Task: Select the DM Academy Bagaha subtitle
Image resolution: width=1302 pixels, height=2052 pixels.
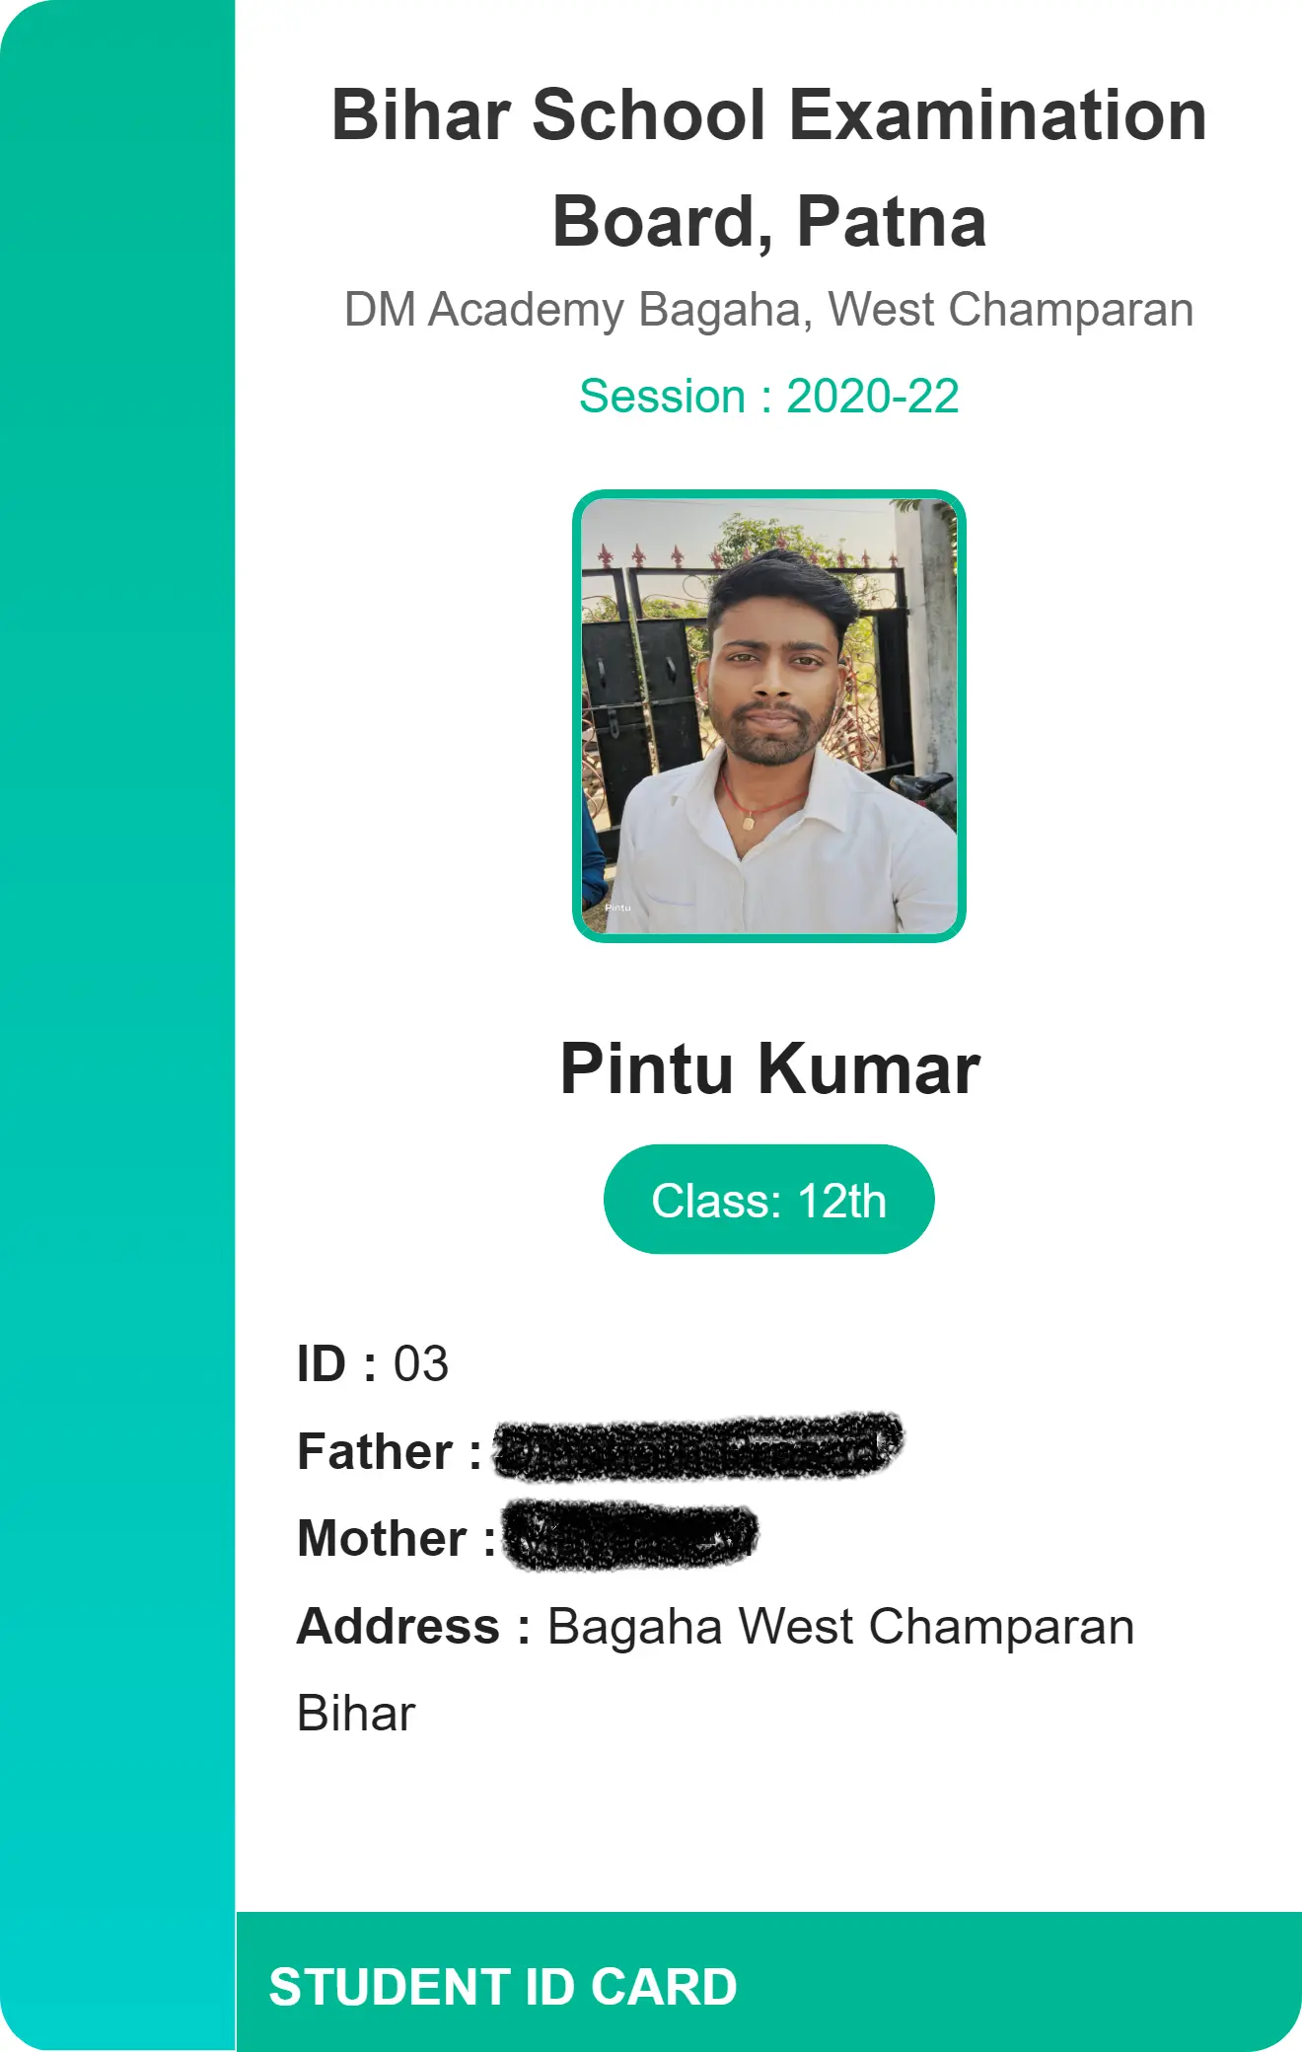Action: point(768,310)
